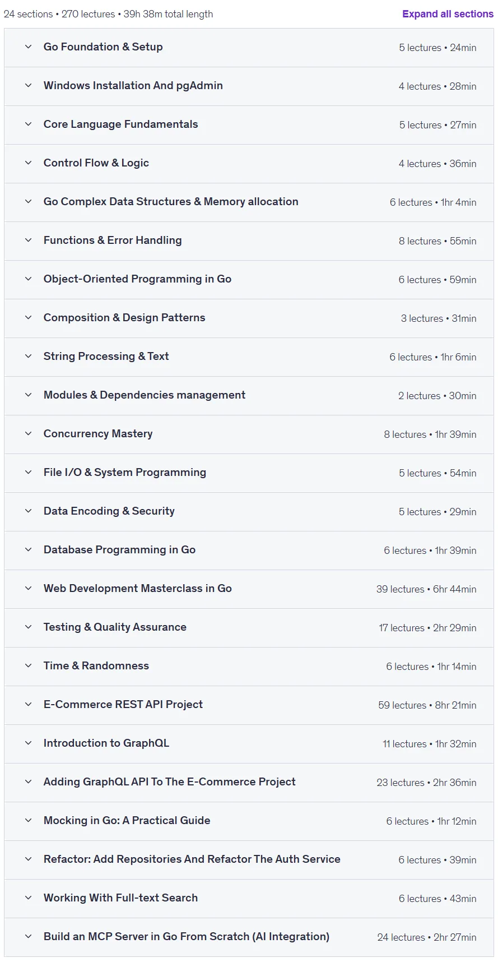498x962 pixels.
Task: Expand the Data Encoding & Security chevron
Action: pyautogui.click(x=28, y=511)
